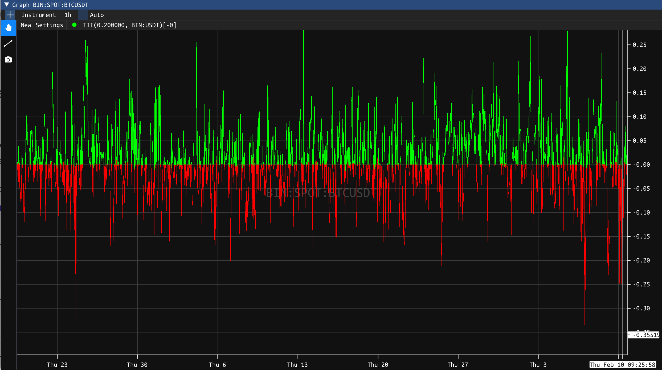Collapse the Graph BIN:SPOT:BTCUSDT panel triangle
This screenshot has height=370, width=662.
click(7, 5)
